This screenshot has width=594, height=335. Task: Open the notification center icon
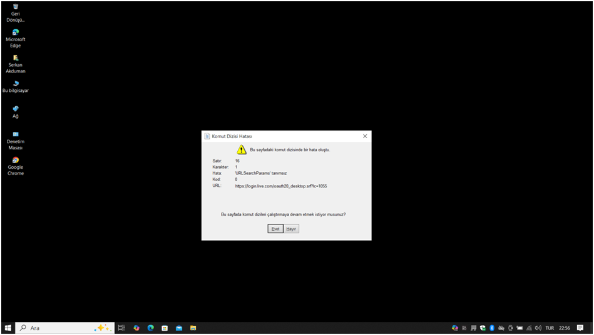[x=580, y=328]
